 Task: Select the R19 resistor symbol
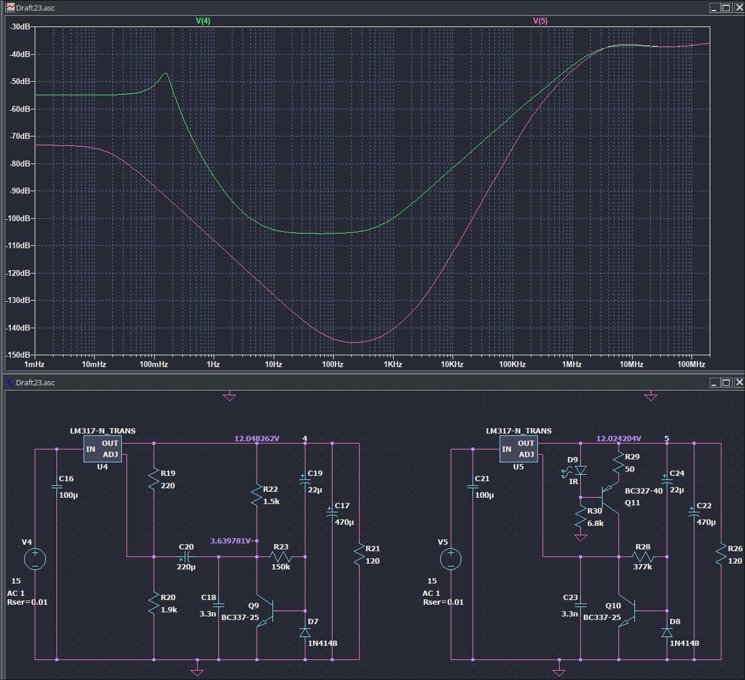point(154,479)
